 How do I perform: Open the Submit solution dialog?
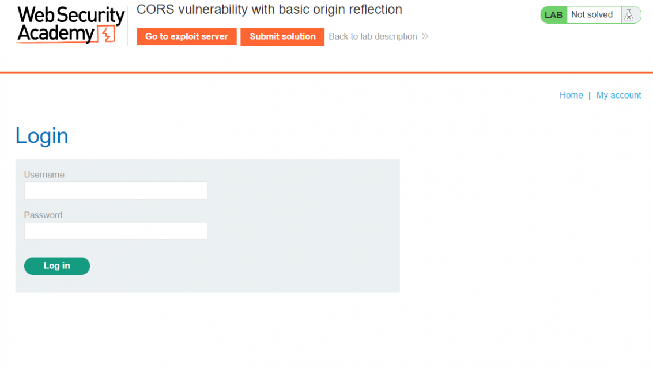pos(282,37)
